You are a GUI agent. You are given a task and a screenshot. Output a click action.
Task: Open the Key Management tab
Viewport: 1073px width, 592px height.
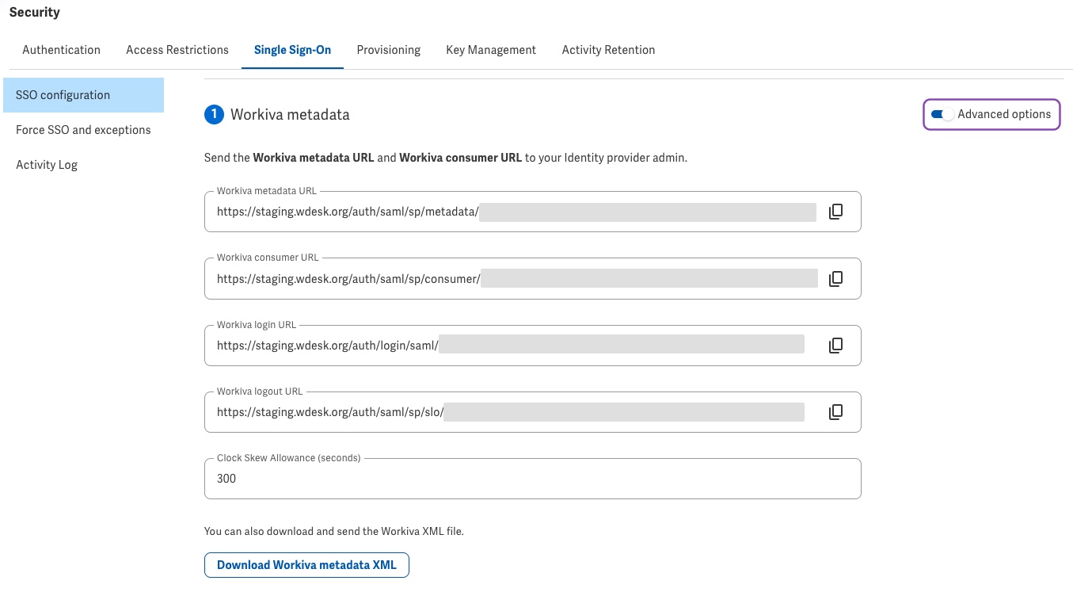coord(491,50)
